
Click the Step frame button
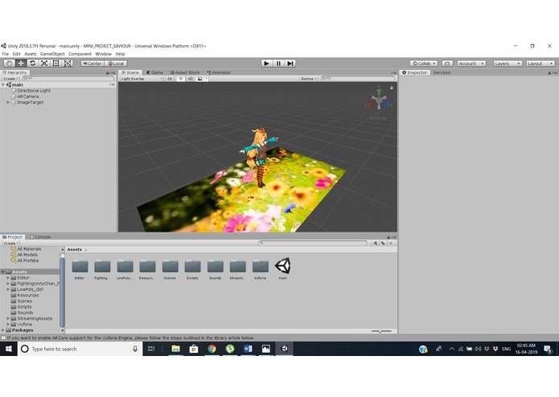(290, 63)
